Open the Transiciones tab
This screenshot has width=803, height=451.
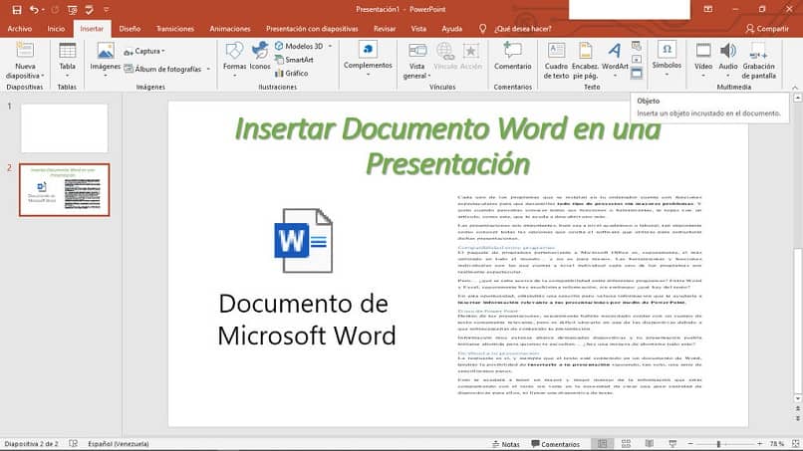click(175, 29)
